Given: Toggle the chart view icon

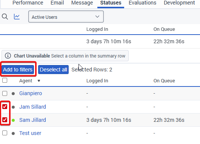Looking at the screenshot, I should tap(17, 17).
